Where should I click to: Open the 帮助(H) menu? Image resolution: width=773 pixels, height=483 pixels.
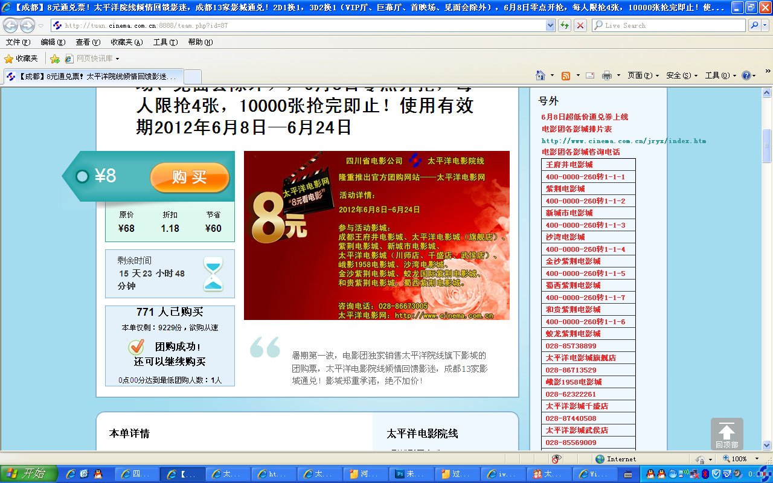click(x=200, y=42)
